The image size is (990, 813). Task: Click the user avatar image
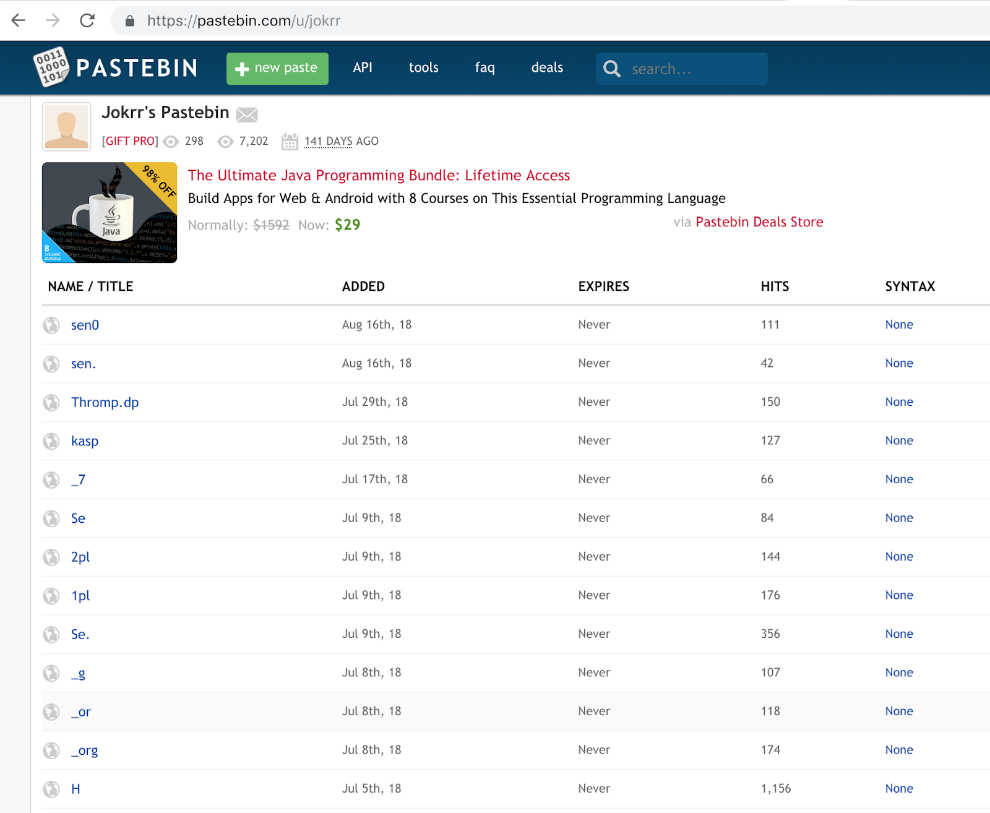[67, 127]
